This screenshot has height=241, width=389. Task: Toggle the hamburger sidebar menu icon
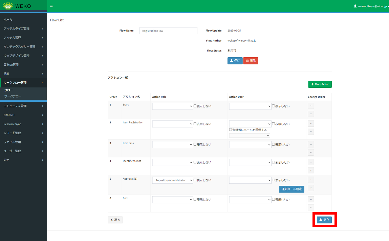pos(51,6)
